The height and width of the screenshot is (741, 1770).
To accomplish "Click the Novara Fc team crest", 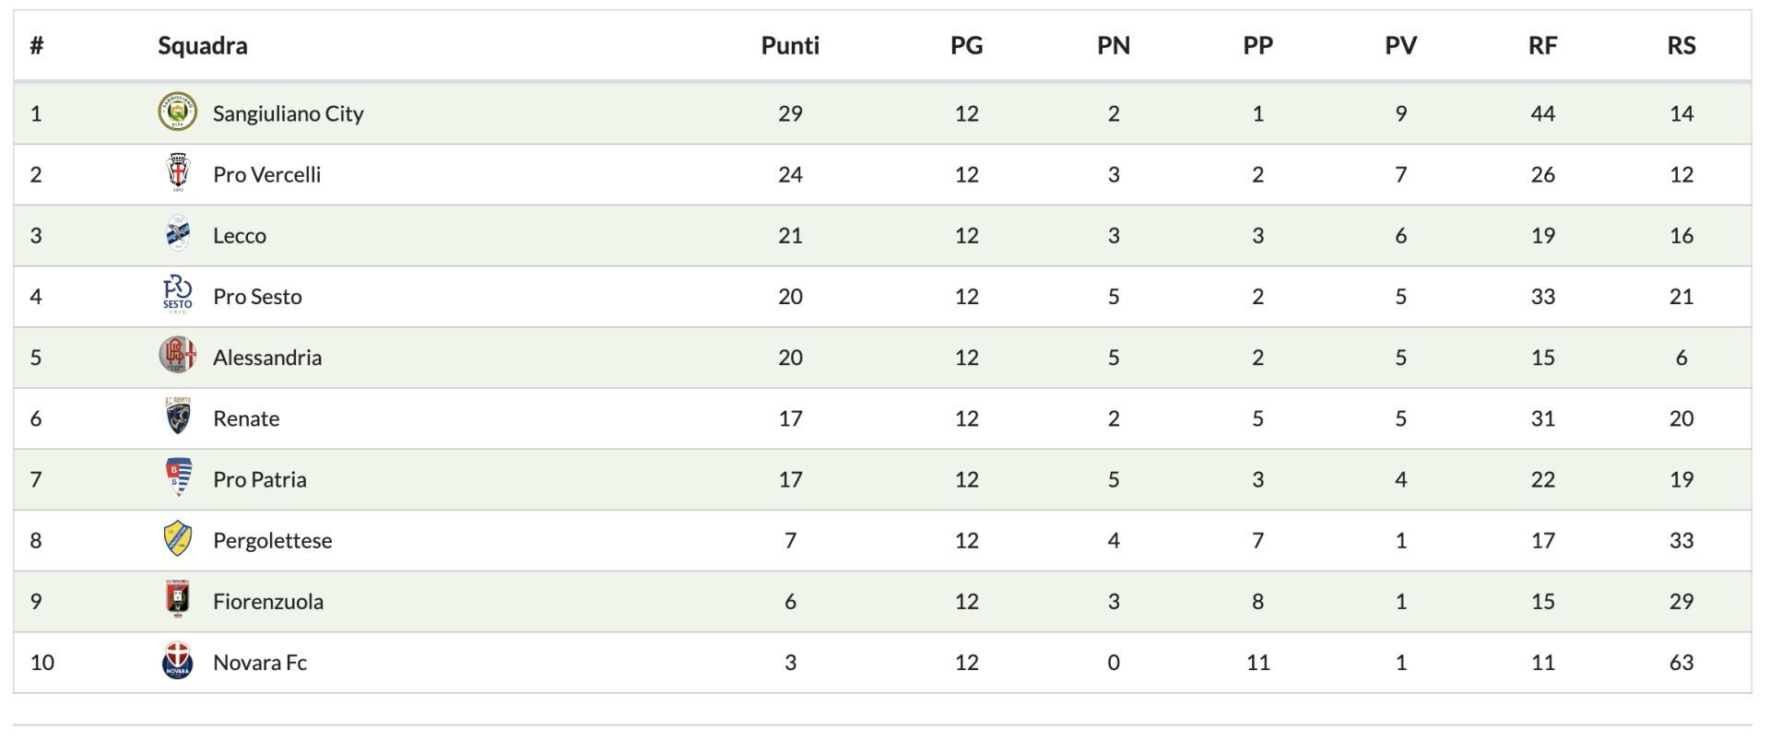I will (177, 662).
